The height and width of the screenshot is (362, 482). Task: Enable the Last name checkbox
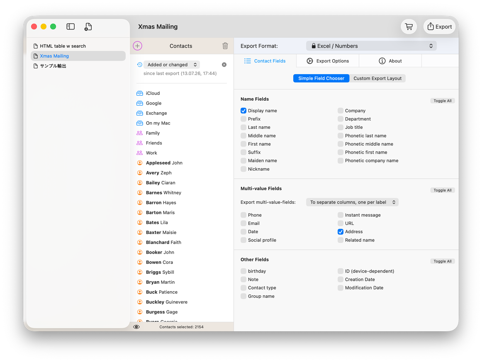click(x=243, y=127)
